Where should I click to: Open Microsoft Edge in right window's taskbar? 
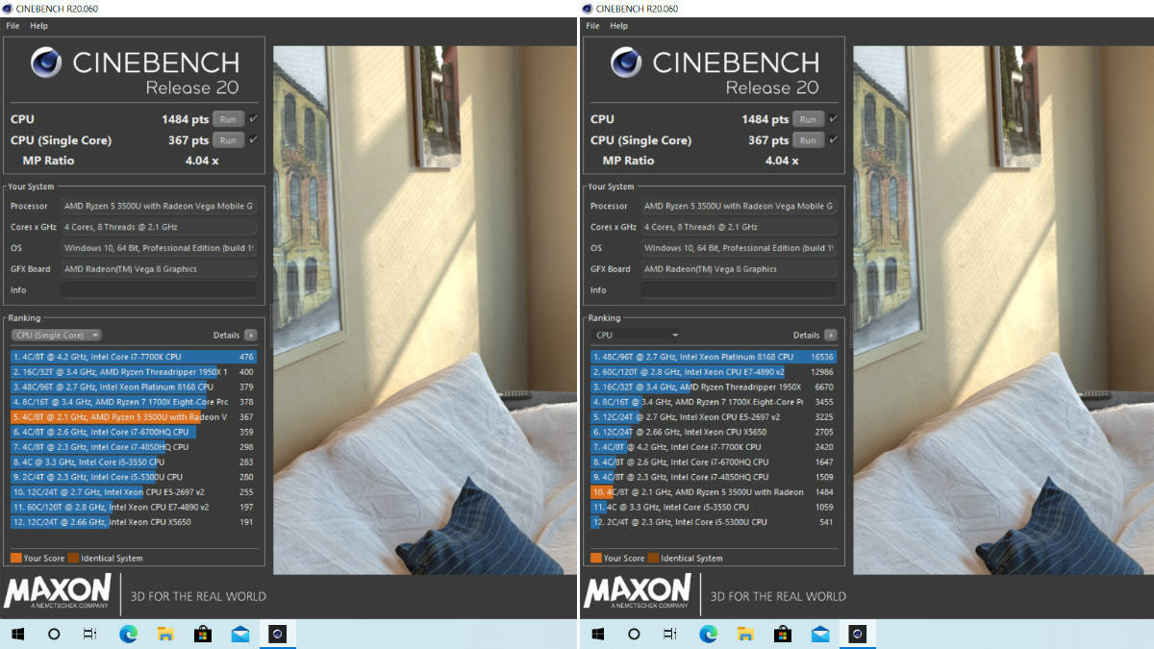[x=708, y=634]
